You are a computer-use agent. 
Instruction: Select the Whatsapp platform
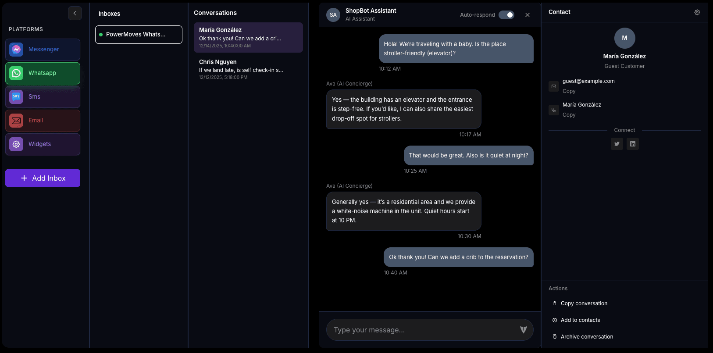pos(43,73)
